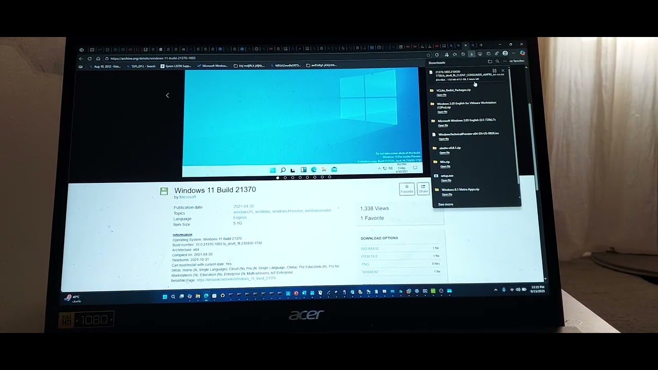
Task: Open file for Win.zip
Action: point(445,166)
